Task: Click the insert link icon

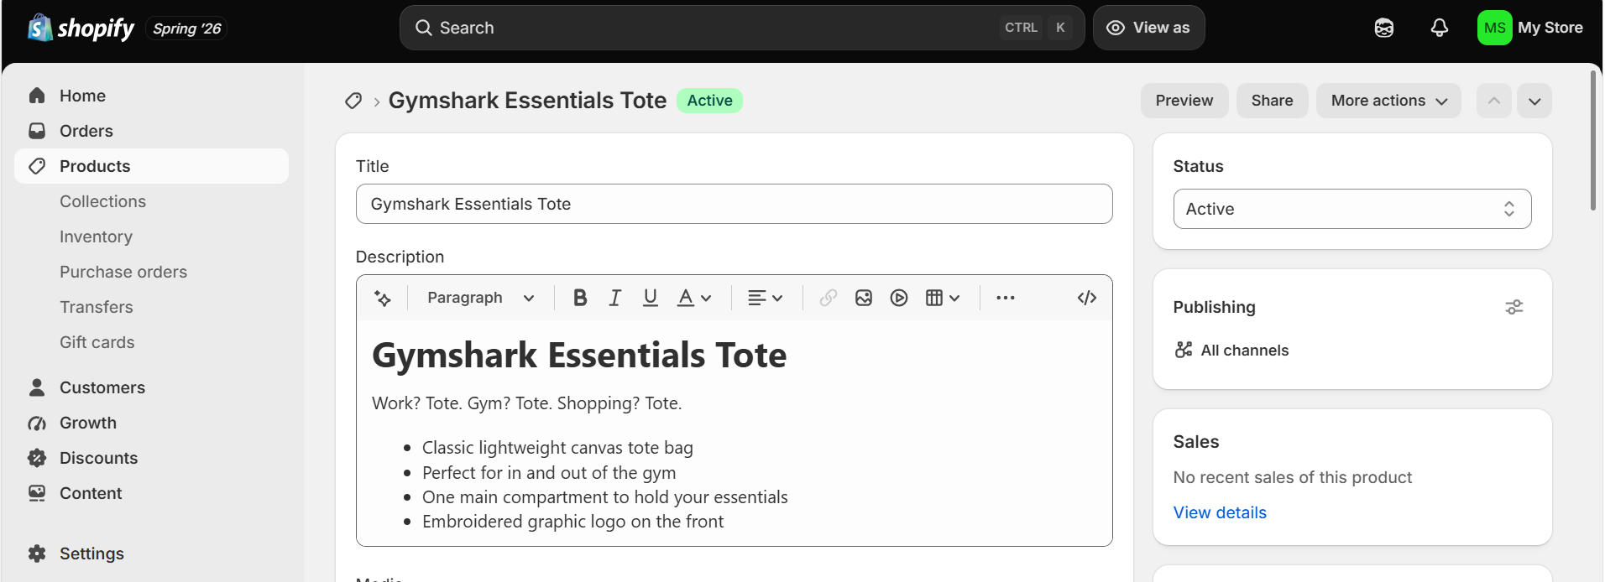Action: click(x=829, y=298)
